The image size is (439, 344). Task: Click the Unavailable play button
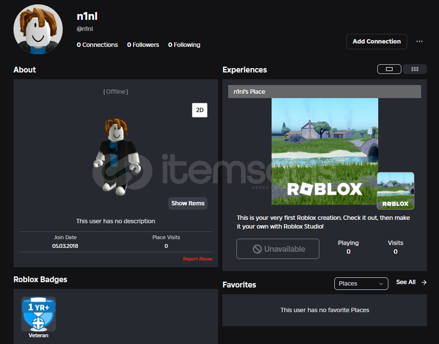click(278, 249)
